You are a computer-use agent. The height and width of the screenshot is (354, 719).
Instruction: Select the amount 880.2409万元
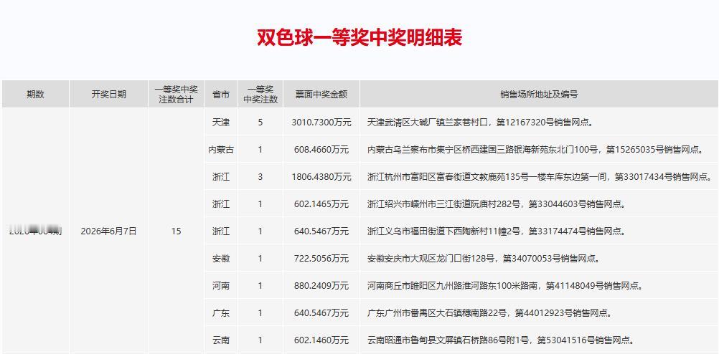(321, 286)
